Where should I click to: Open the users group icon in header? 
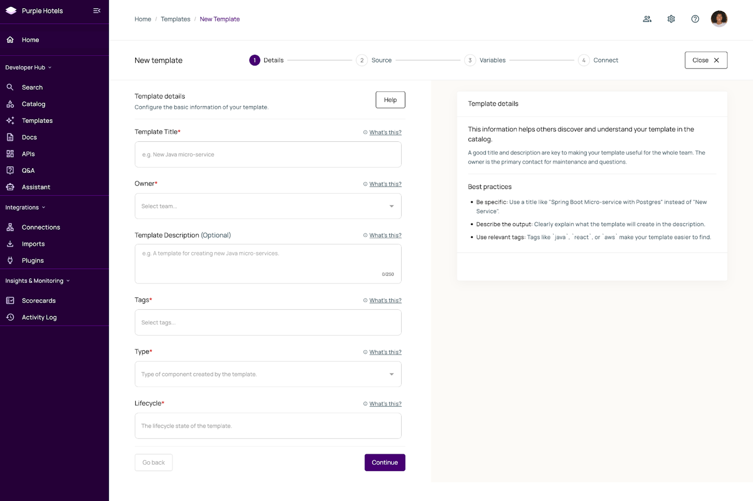coord(647,19)
